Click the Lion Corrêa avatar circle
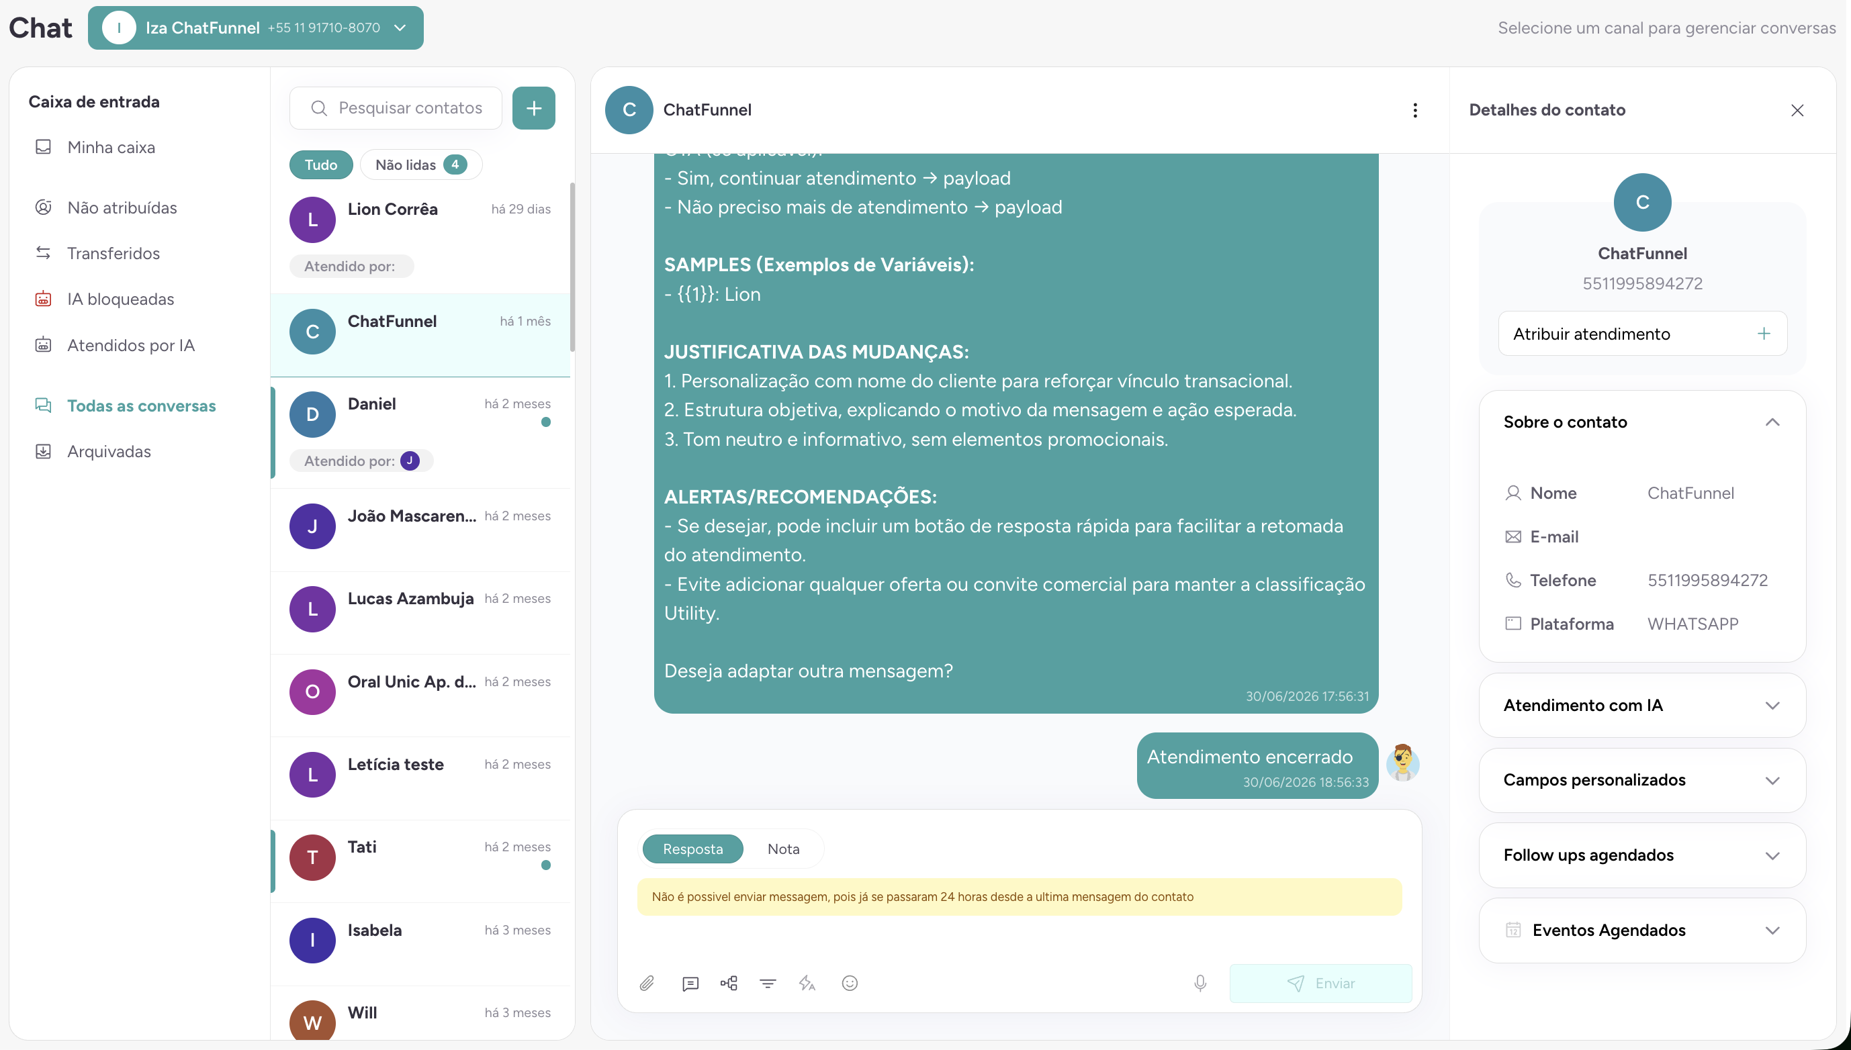1851x1050 pixels. point(312,220)
